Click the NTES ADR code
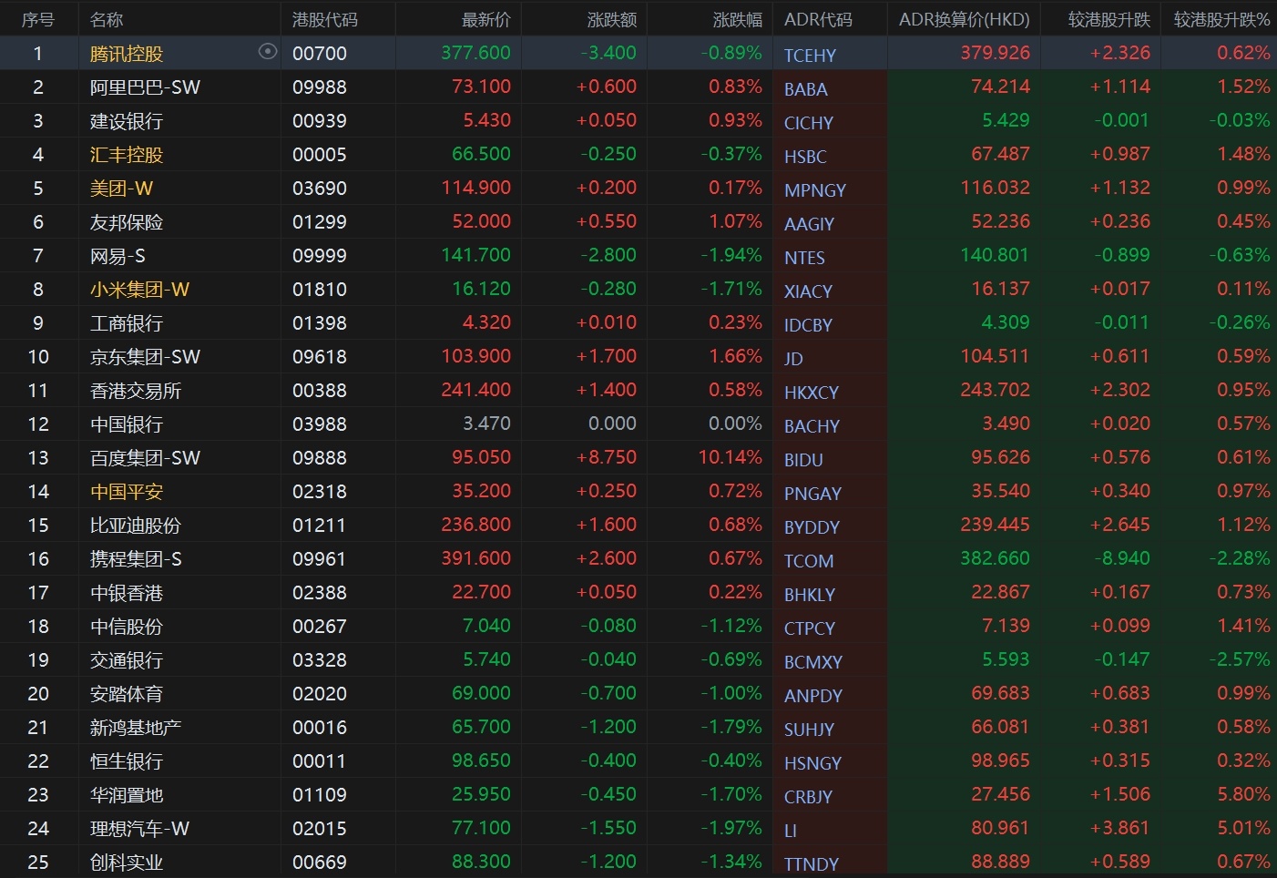 tap(804, 258)
